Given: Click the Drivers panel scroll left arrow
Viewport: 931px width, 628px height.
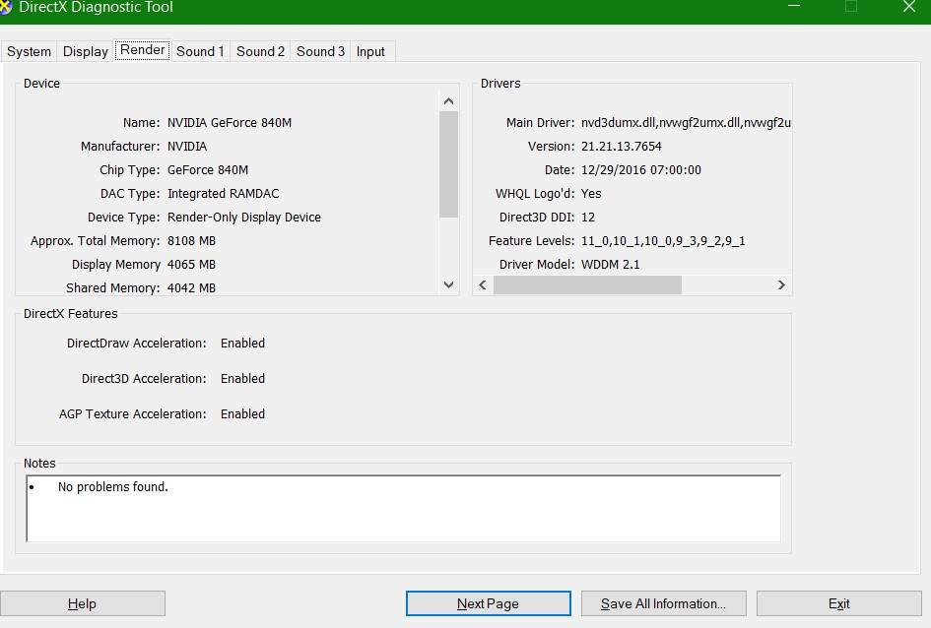Looking at the screenshot, I should point(483,284).
